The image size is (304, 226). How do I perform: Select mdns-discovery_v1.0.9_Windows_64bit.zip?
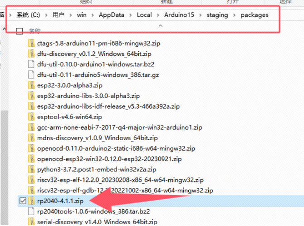pos(98,138)
